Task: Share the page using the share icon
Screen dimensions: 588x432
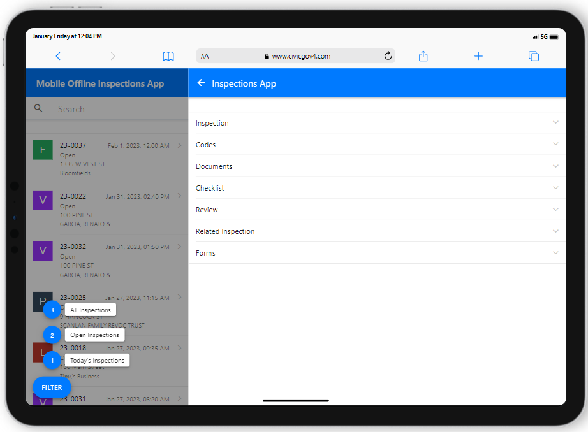Action: tap(423, 56)
